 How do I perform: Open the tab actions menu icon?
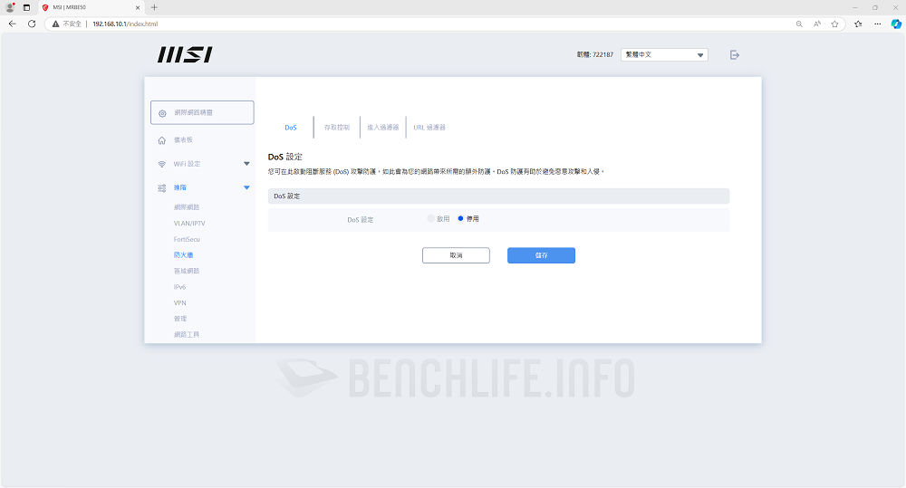tap(26, 7)
